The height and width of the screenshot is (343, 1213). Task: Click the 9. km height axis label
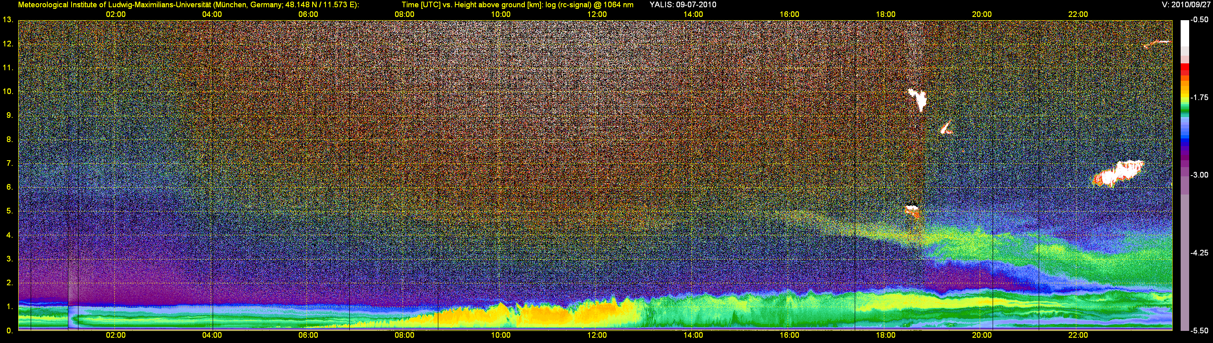click(9, 115)
